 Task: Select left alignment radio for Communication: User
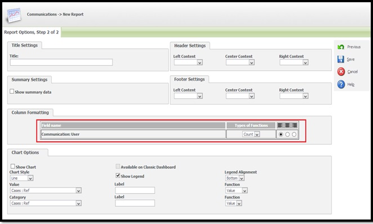click(x=281, y=134)
